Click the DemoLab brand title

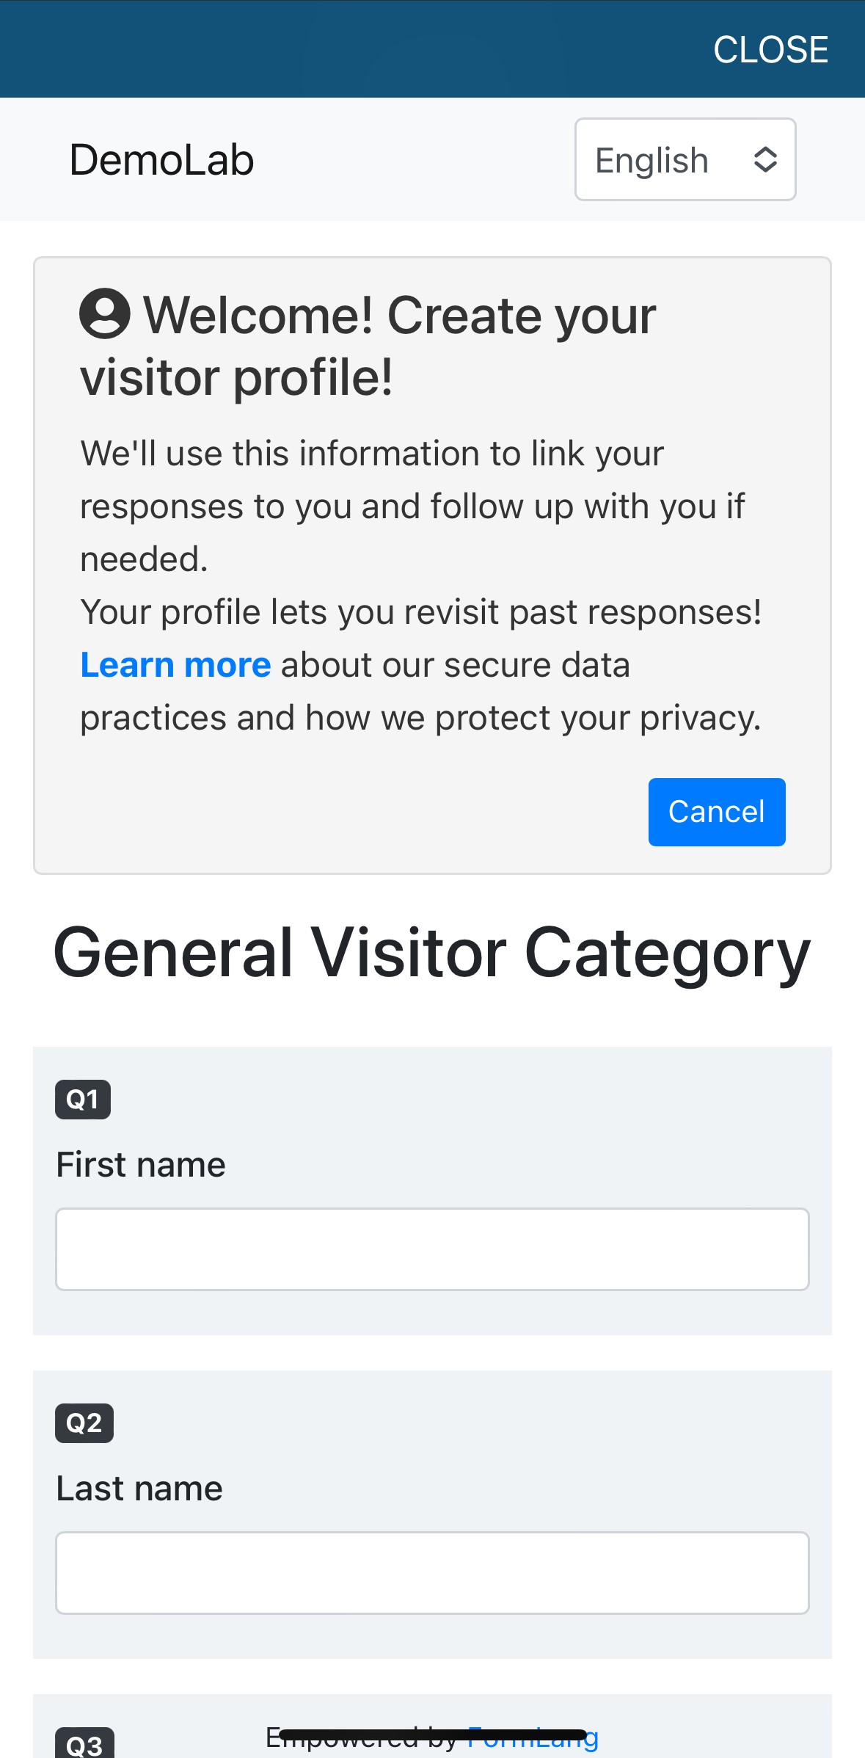(x=161, y=160)
